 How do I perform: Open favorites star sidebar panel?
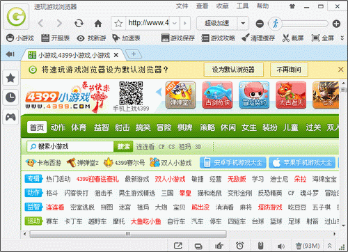tap(10, 78)
